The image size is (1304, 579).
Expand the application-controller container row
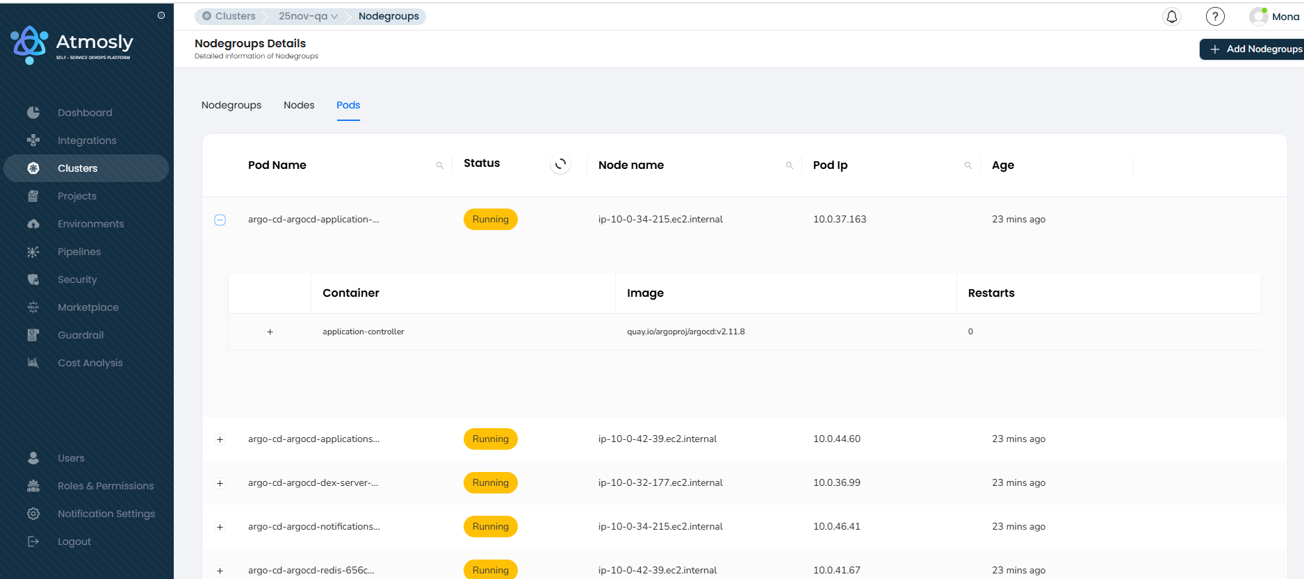click(270, 332)
